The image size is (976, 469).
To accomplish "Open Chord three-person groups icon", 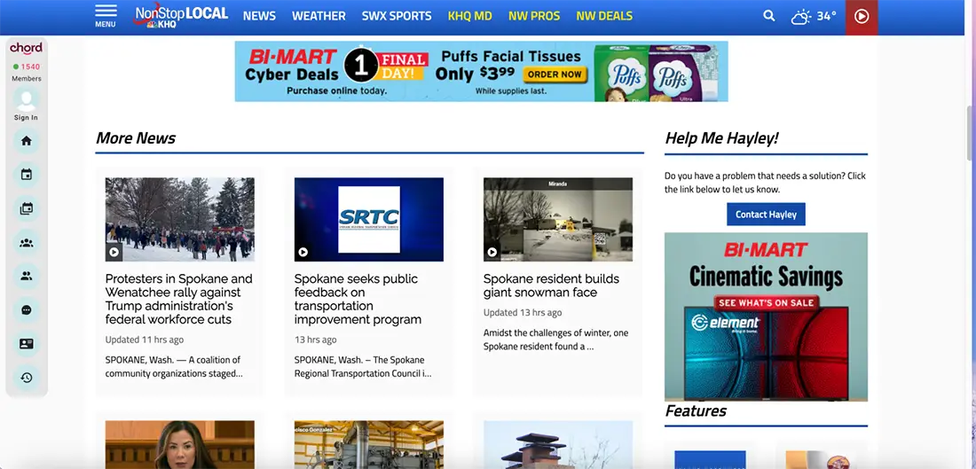I will coord(26,243).
